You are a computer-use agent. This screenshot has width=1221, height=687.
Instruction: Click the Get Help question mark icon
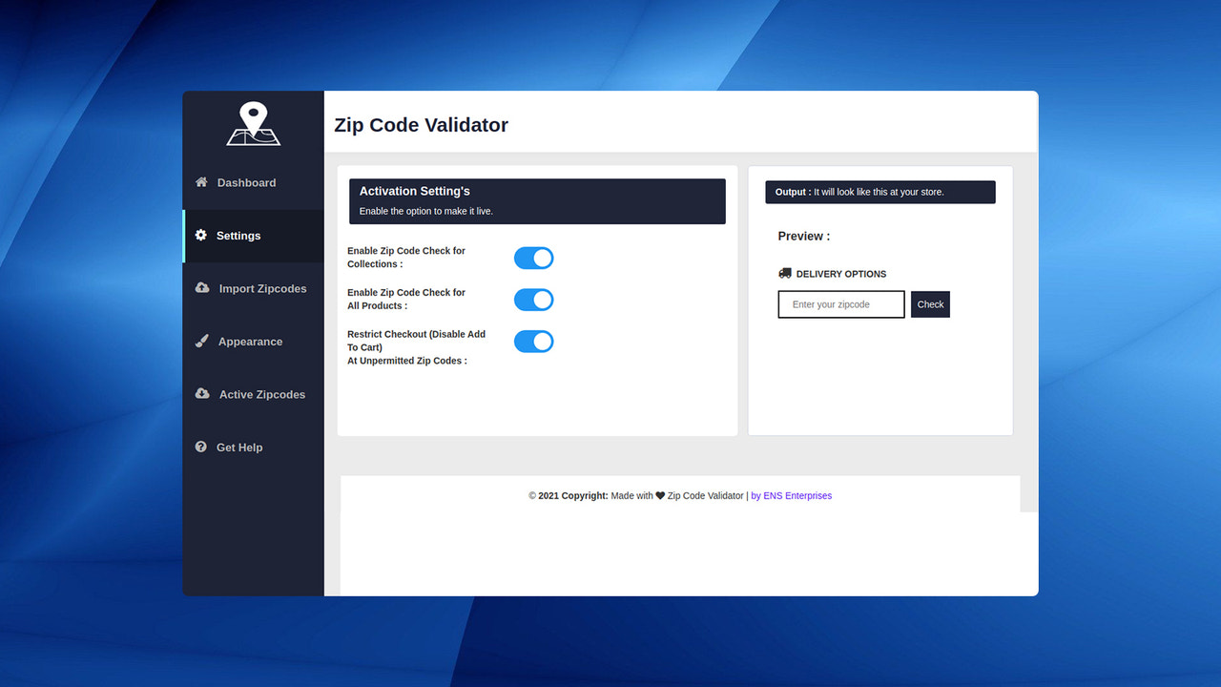point(200,447)
